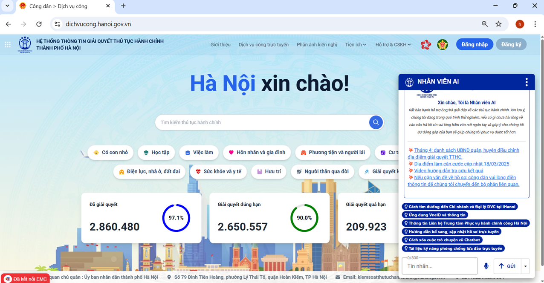Click the Đăng nhập button
This screenshot has height=283, width=544.
pos(475,44)
